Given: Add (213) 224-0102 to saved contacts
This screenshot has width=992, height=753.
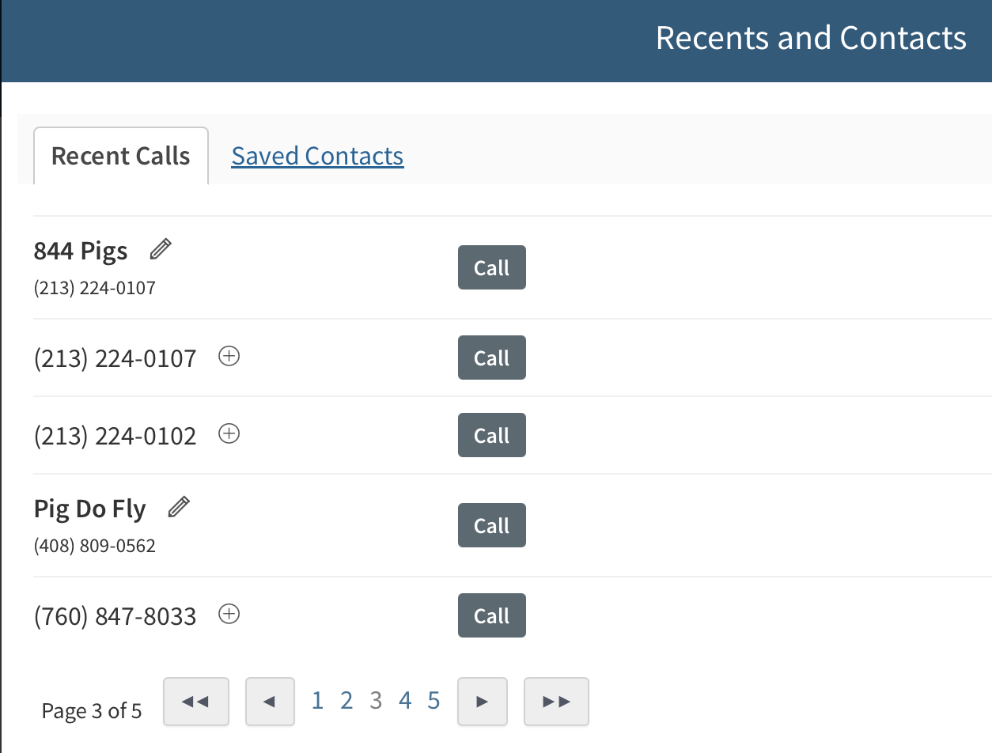Looking at the screenshot, I should click(229, 434).
